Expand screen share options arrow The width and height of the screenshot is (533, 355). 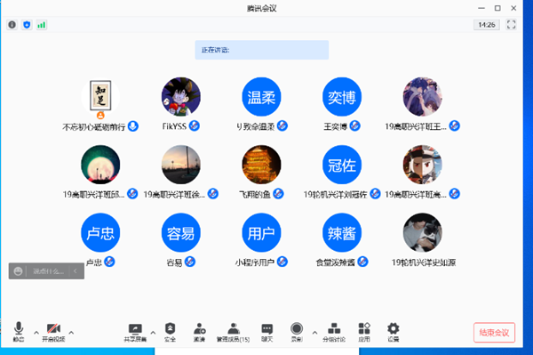pyautogui.click(x=153, y=333)
